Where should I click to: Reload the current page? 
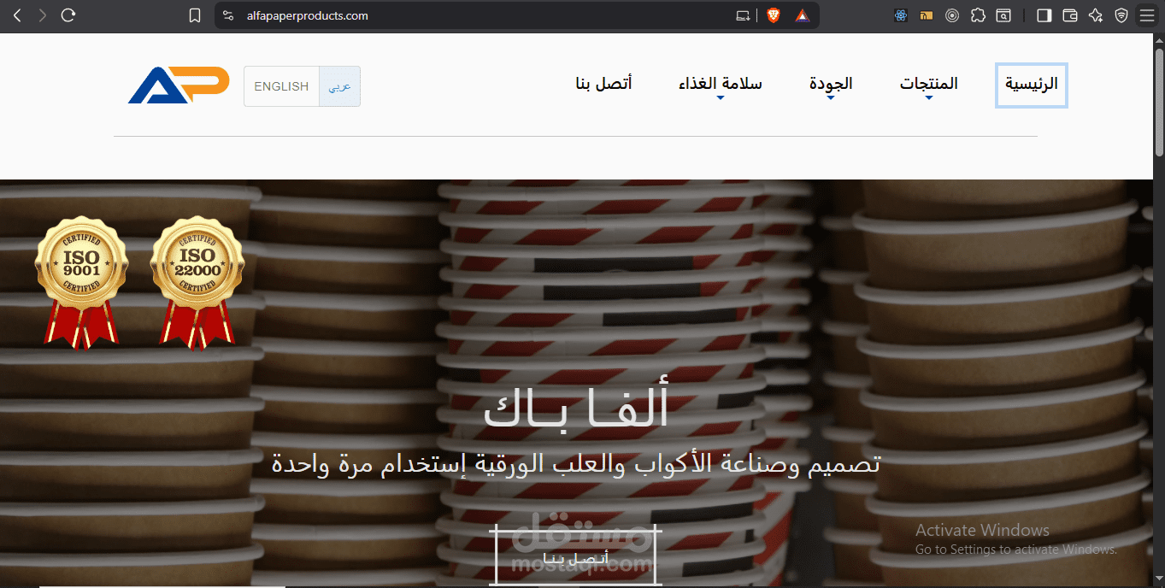click(69, 15)
